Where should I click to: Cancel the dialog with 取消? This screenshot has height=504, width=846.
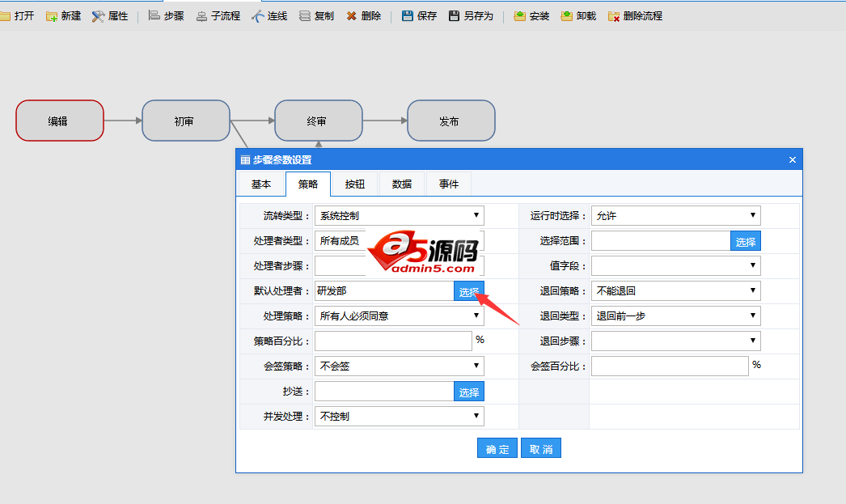click(540, 447)
